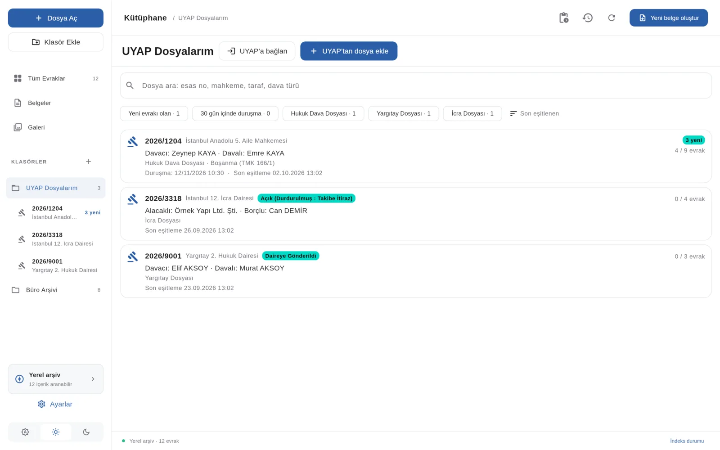
Task: Switch to dark theme moon icon
Action: pos(86,432)
